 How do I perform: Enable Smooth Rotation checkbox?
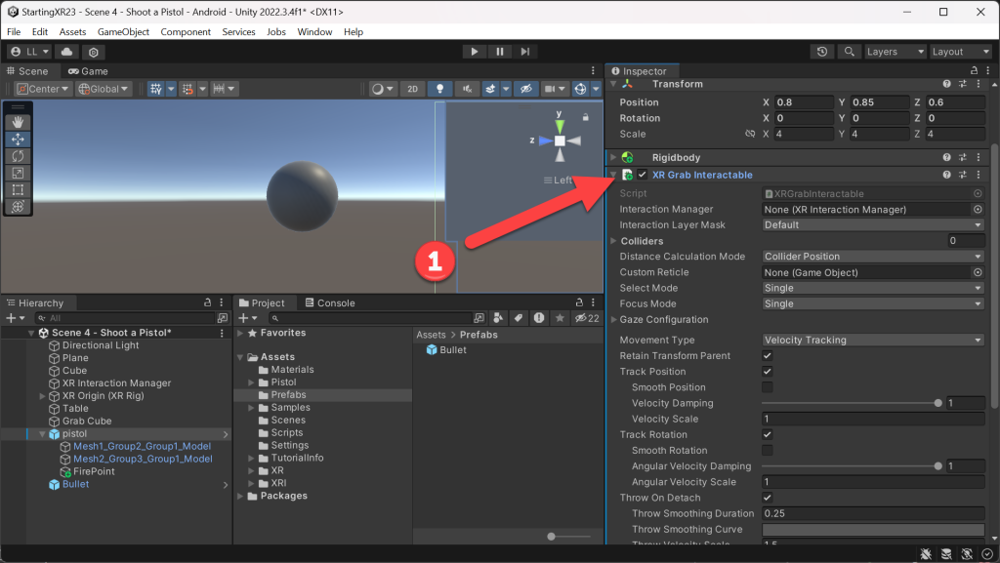pyautogui.click(x=768, y=450)
